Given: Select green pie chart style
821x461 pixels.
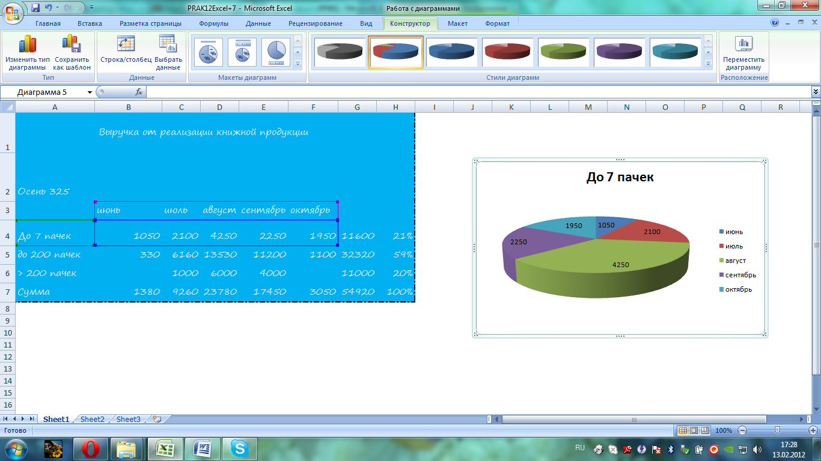Looking at the screenshot, I should pyautogui.click(x=563, y=52).
